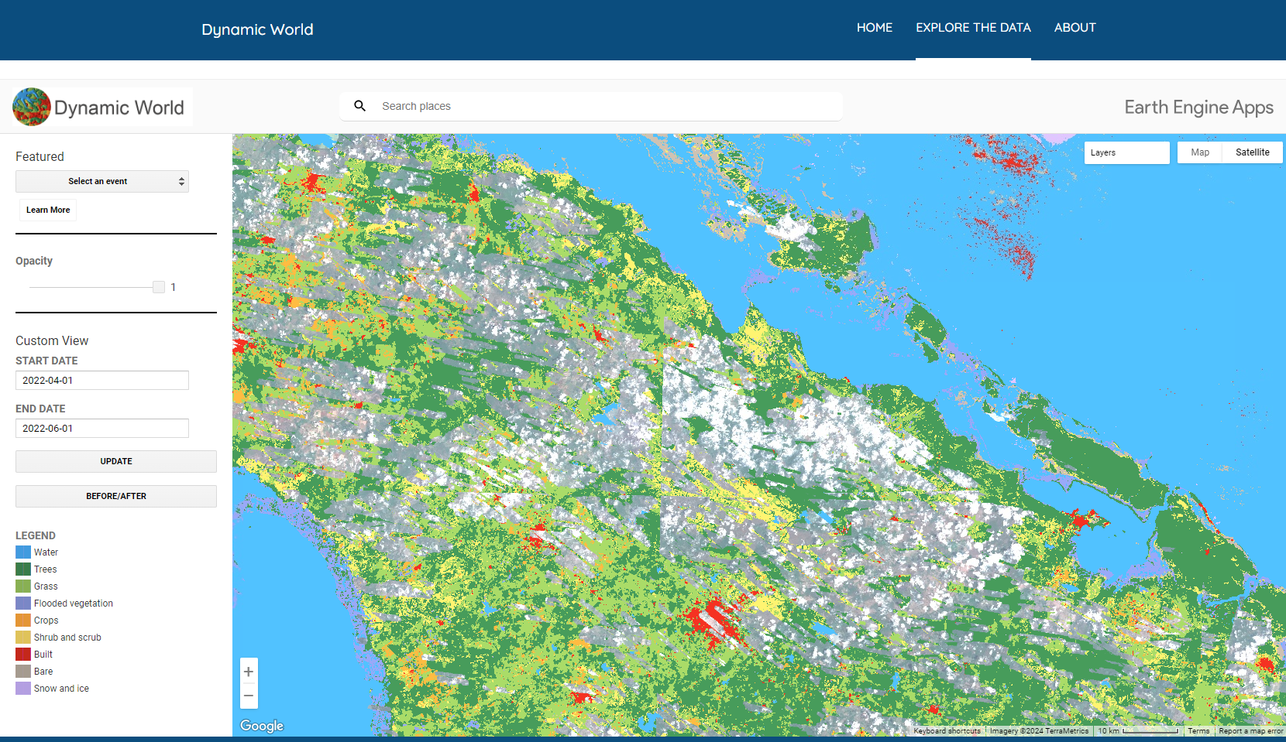
Task: Switch map to Map view
Action: pyautogui.click(x=1200, y=152)
